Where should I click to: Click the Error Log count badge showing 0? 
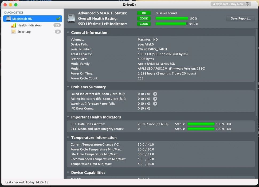[58, 32]
